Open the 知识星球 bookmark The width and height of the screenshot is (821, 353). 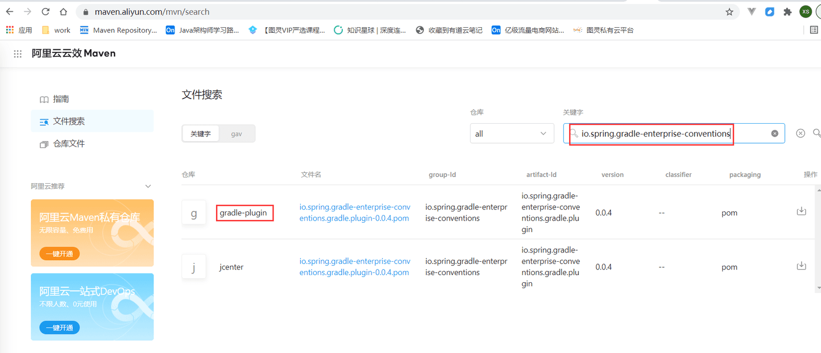pyautogui.click(x=369, y=30)
